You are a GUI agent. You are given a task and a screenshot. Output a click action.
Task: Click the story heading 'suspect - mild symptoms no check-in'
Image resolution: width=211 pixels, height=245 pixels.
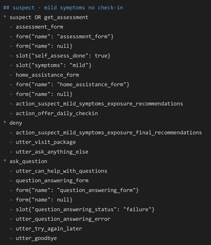(x=63, y=7)
